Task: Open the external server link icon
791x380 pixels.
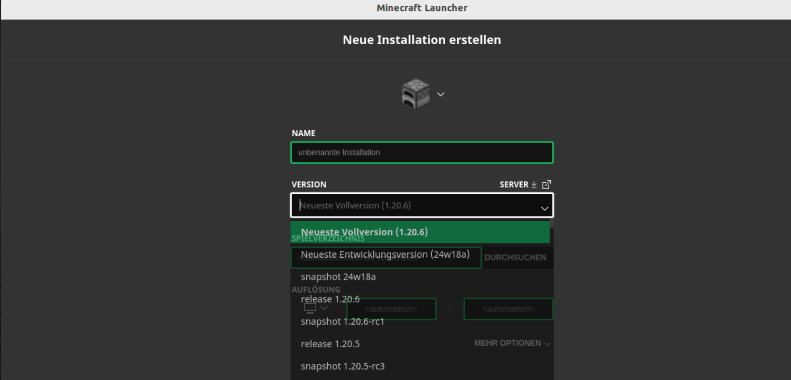Action: [547, 185]
